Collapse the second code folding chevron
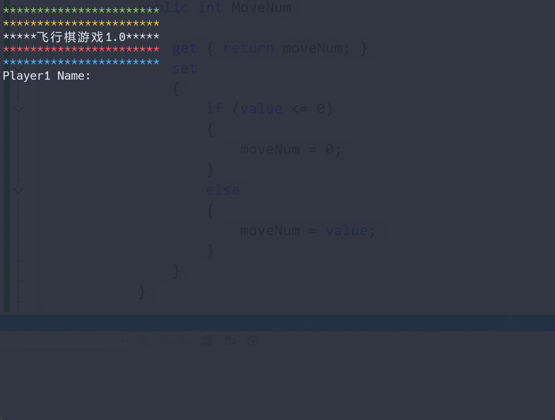This screenshot has width=555, height=420. (18, 190)
